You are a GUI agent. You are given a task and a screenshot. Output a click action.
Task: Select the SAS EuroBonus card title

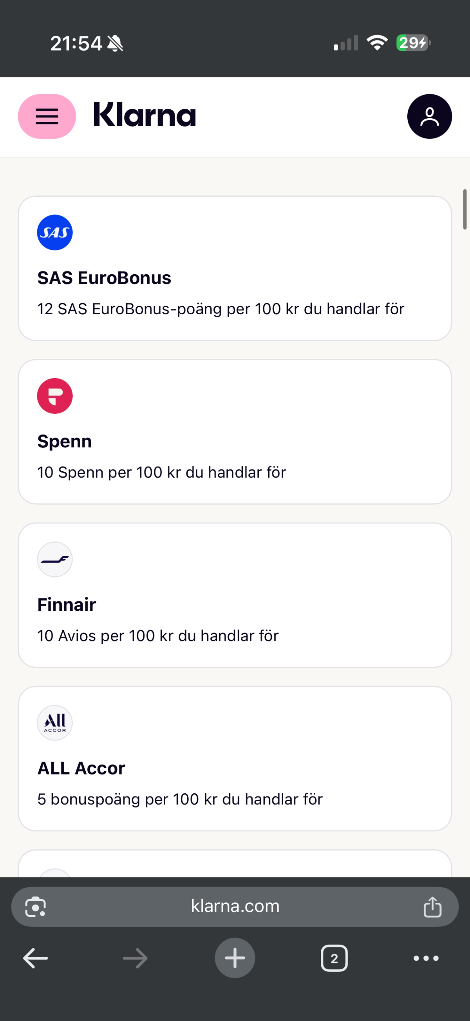104,278
